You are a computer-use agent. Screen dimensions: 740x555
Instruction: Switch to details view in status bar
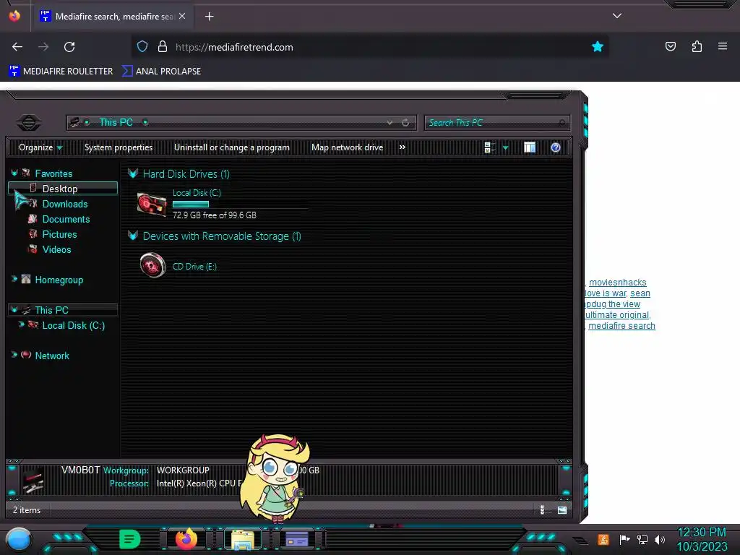click(542, 509)
